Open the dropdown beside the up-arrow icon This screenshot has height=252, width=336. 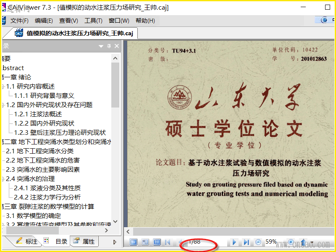pos(312,243)
